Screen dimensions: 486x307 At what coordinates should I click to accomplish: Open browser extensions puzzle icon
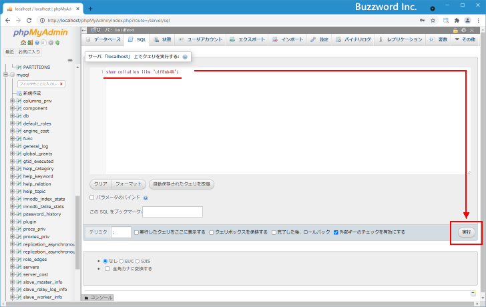(457, 21)
